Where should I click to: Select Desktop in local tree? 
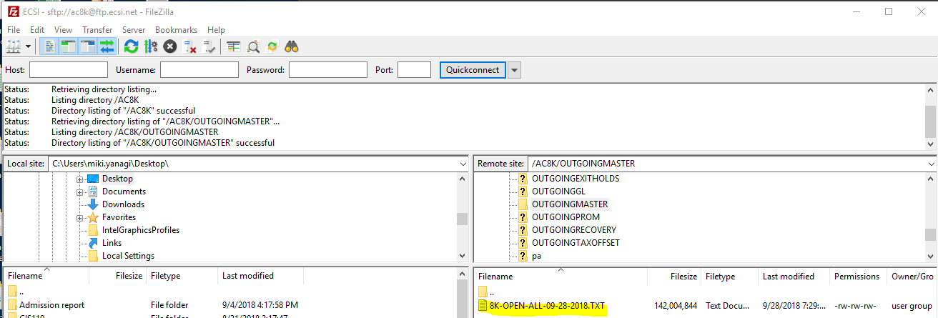pyautogui.click(x=117, y=179)
